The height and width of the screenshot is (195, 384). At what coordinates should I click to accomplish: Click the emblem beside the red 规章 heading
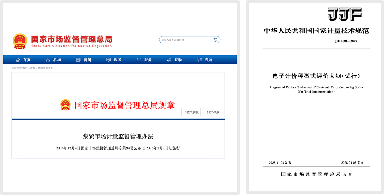coord(65,105)
